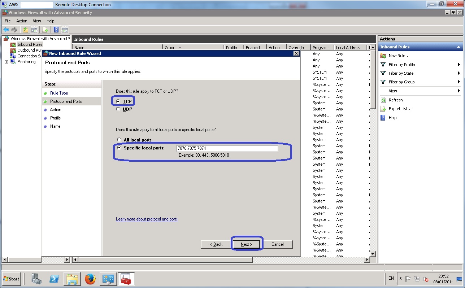Select the Action wizard step
The image size is (465, 288).
click(x=56, y=110)
